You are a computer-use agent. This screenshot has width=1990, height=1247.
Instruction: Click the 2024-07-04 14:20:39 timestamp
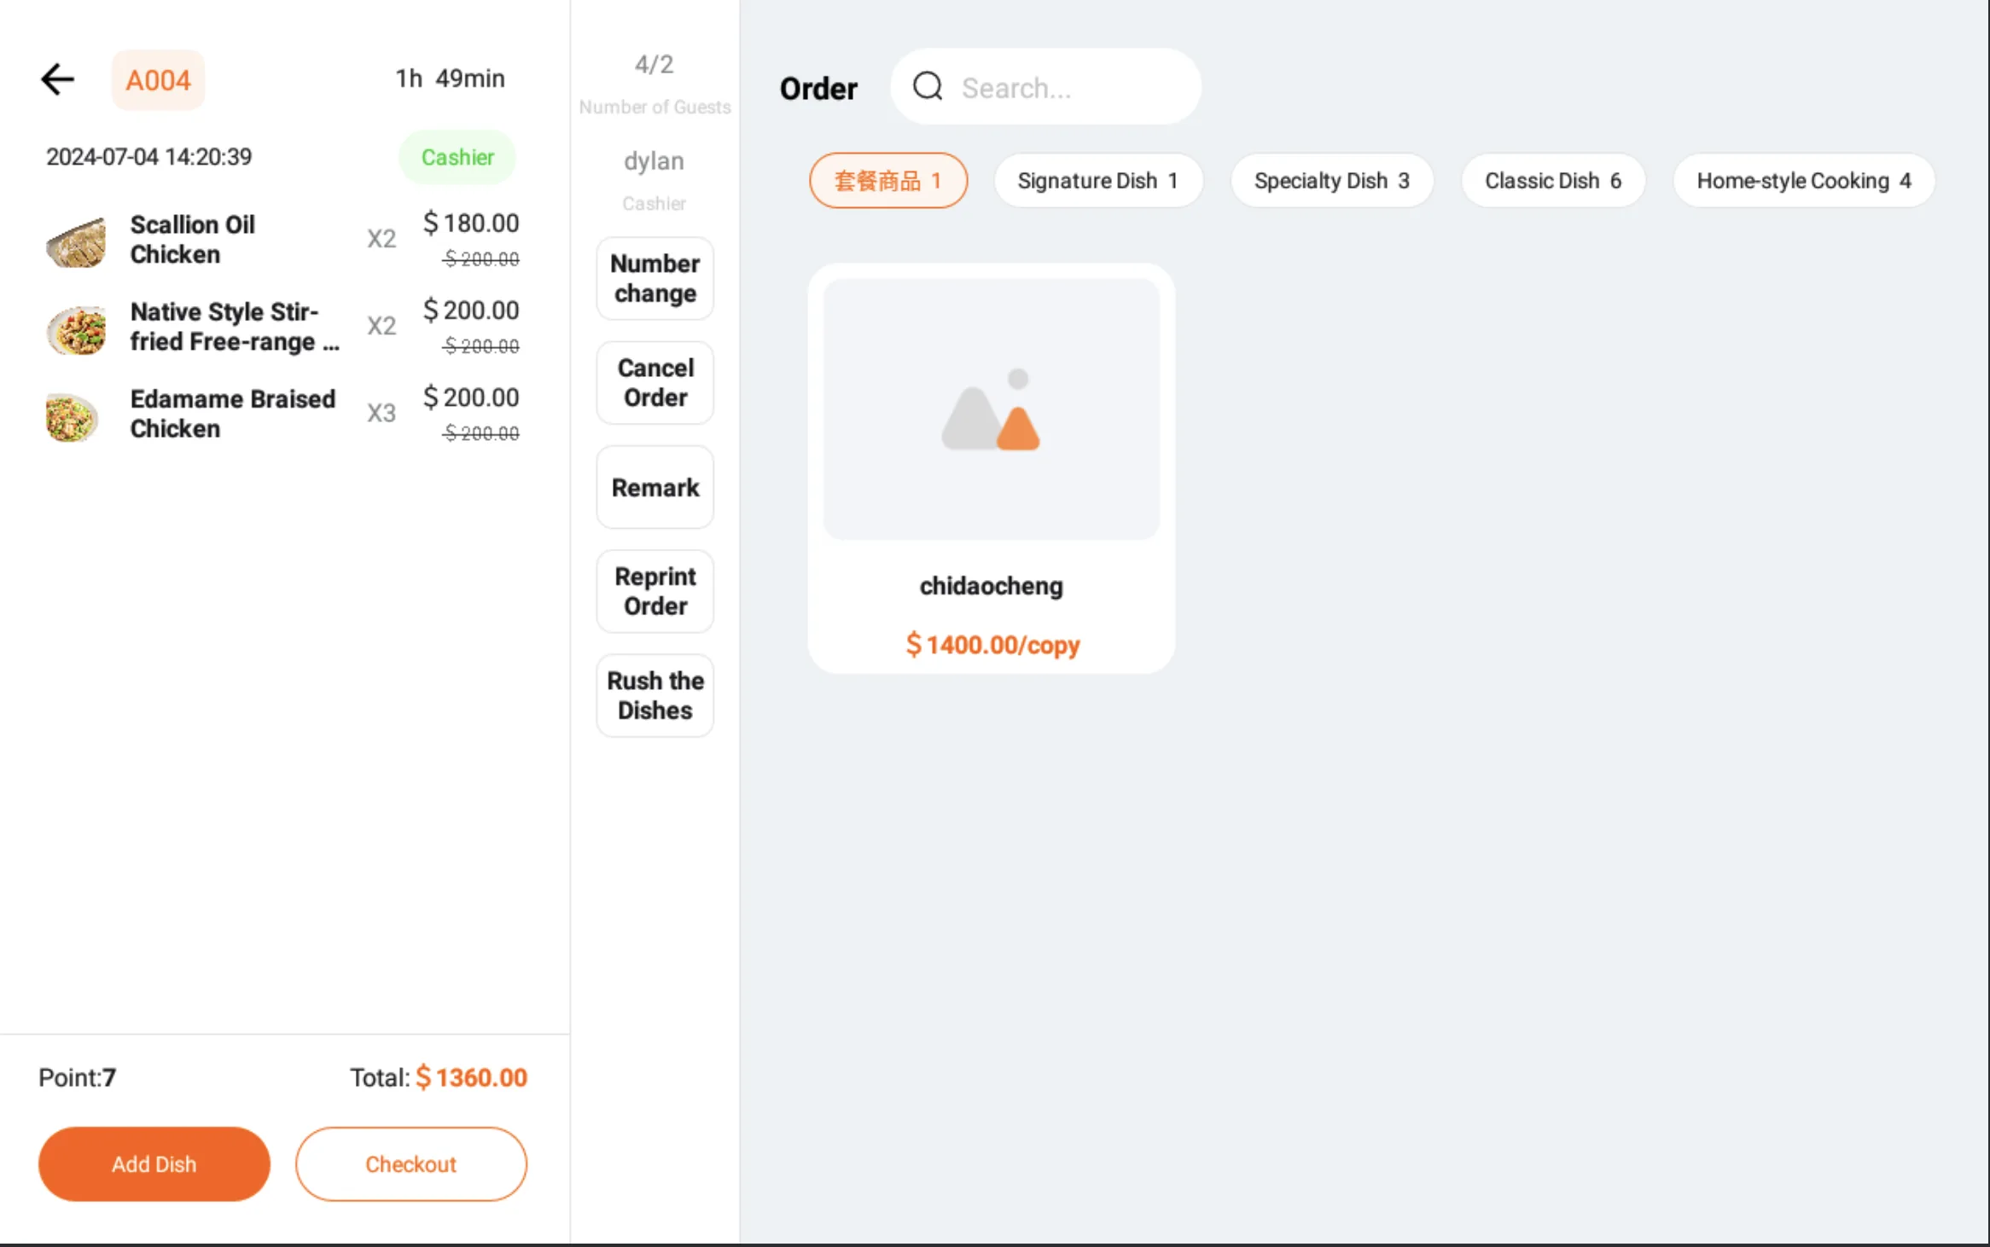point(148,157)
